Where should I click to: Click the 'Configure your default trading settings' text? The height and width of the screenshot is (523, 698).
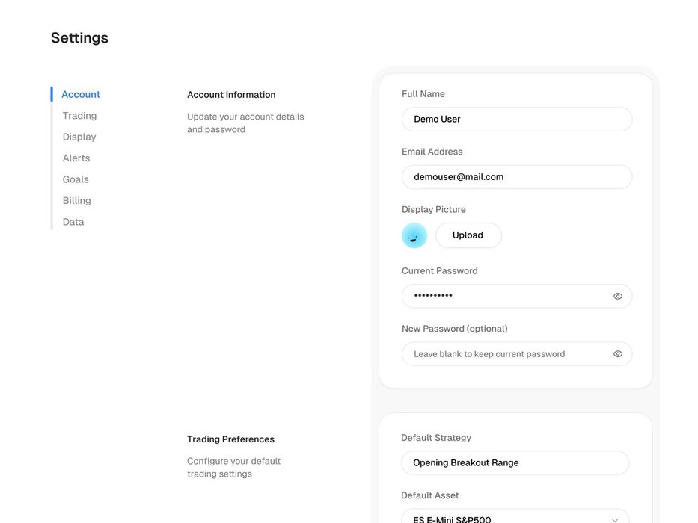click(x=233, y=468)
